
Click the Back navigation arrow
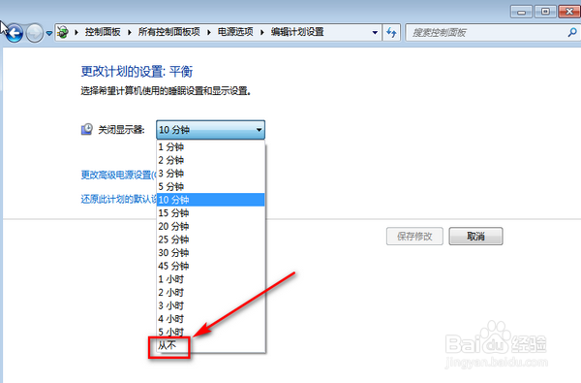(15, 33)
